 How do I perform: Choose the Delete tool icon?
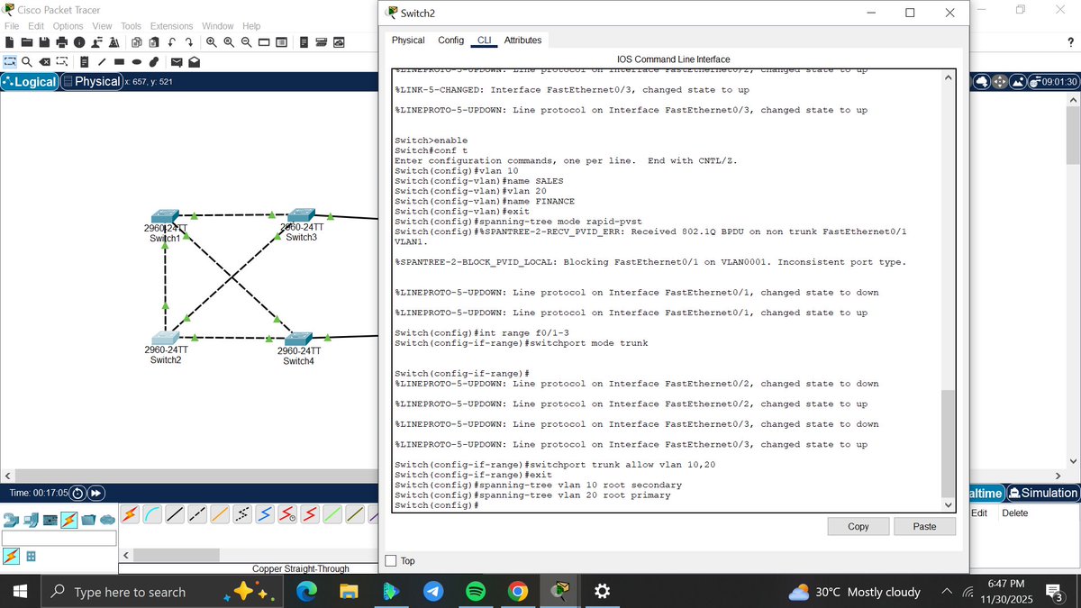[x=44, y=62]
